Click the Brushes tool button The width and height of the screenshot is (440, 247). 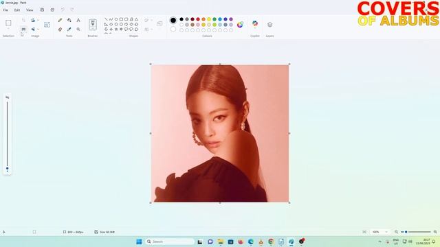[x=93, y=25]
